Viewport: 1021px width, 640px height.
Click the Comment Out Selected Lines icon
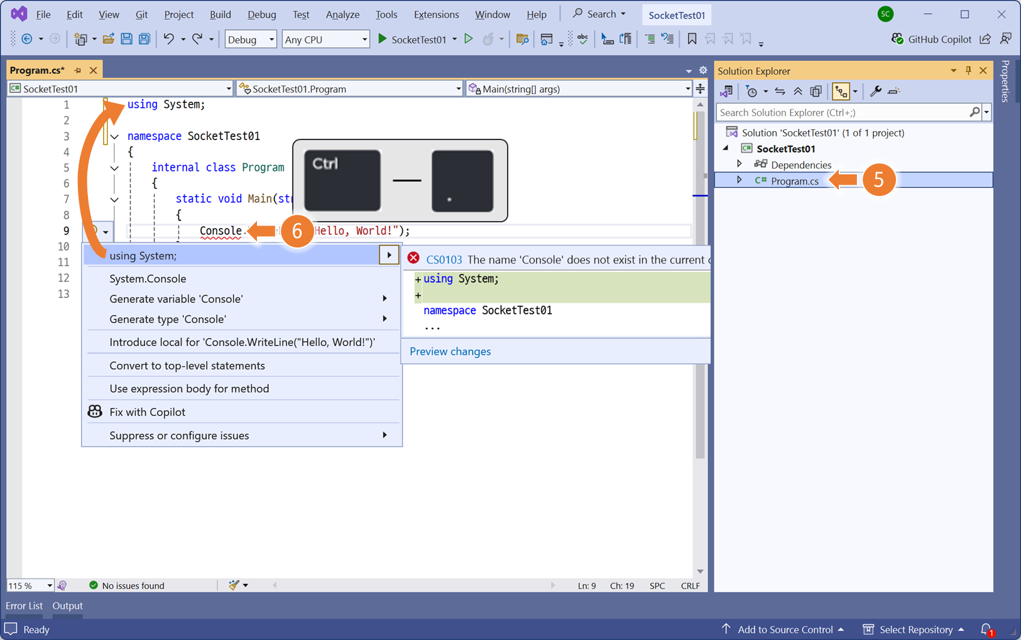pos(650,39)
